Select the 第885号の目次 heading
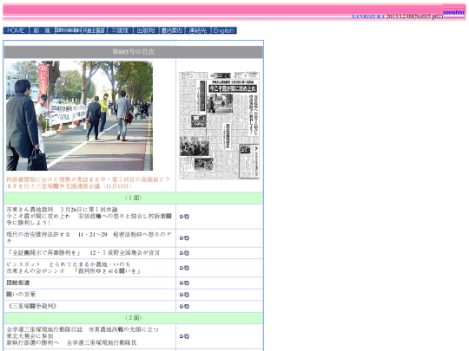The width and height of the screenshot is (469, 351). coord(134,52)
